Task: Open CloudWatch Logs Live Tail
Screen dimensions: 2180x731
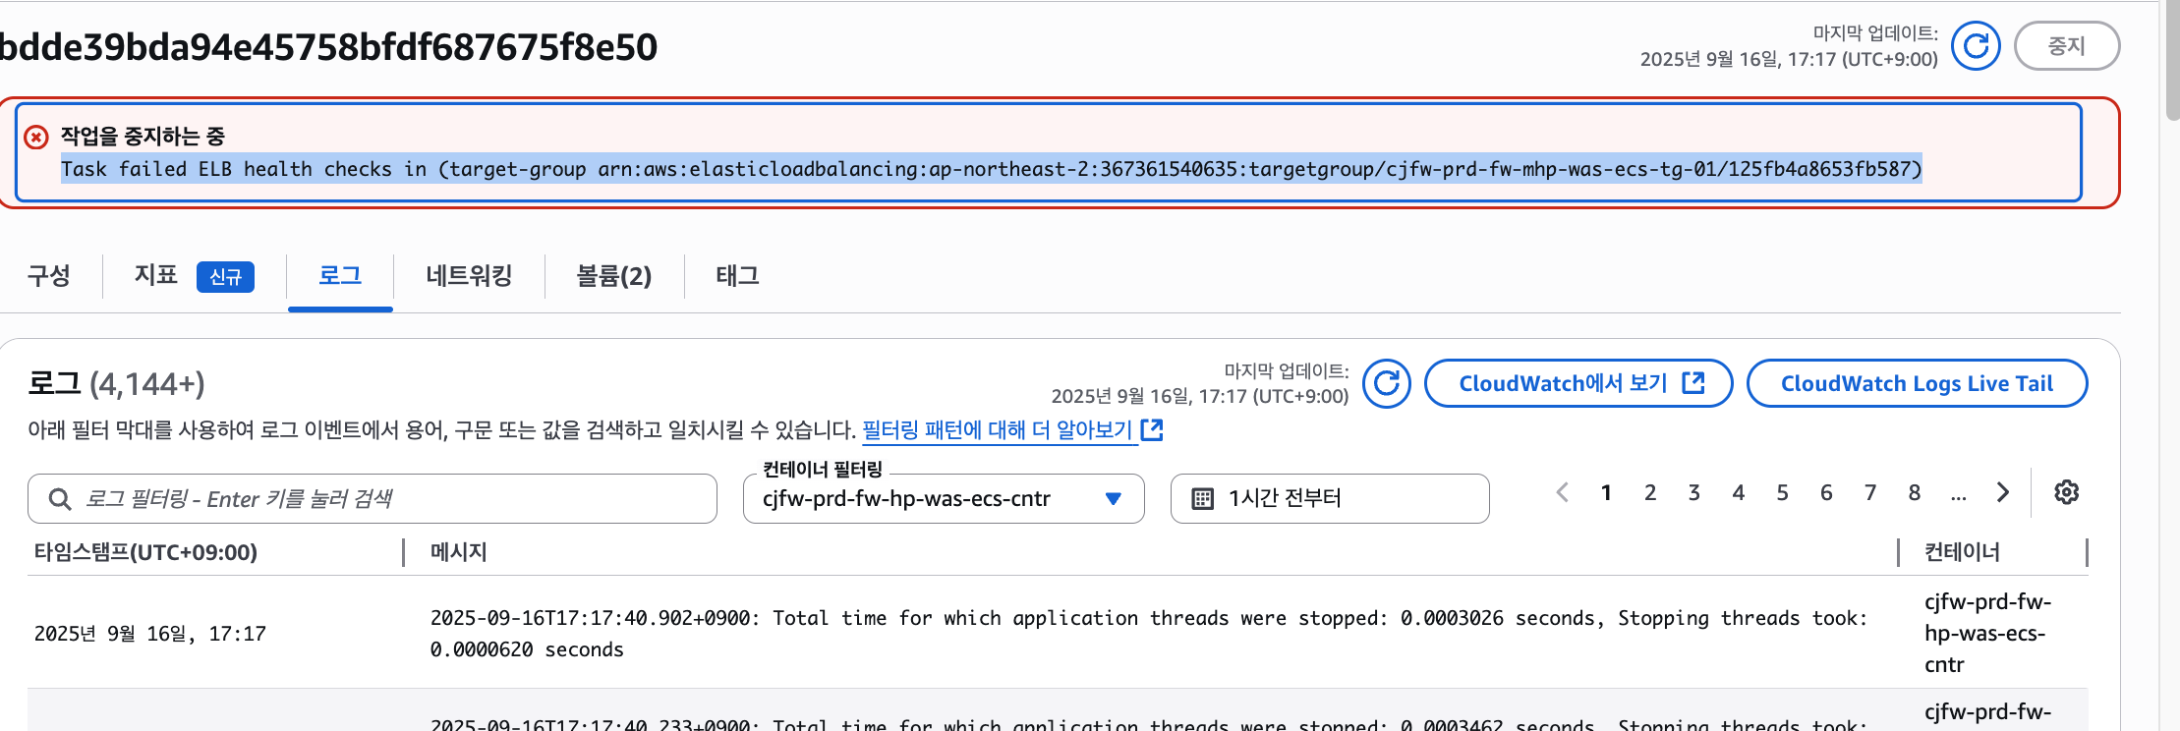Action: 1917,383
